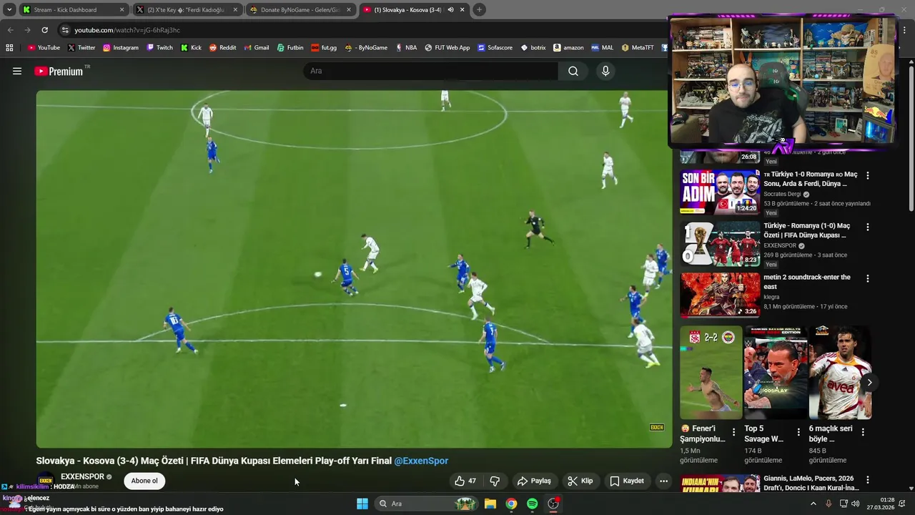Image resolution: width=915 pixels, height=515 pixels.
Task: Open the NBA bookmark
Action: pyautogui.click(x=405, y=48)
